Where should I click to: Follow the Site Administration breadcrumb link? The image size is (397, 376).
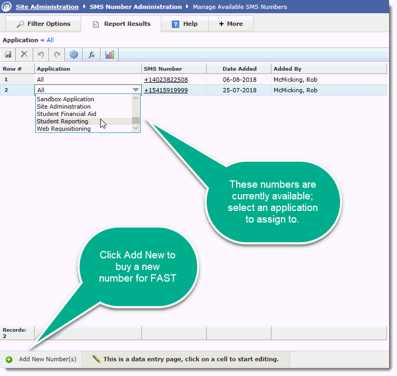[46, 7]
